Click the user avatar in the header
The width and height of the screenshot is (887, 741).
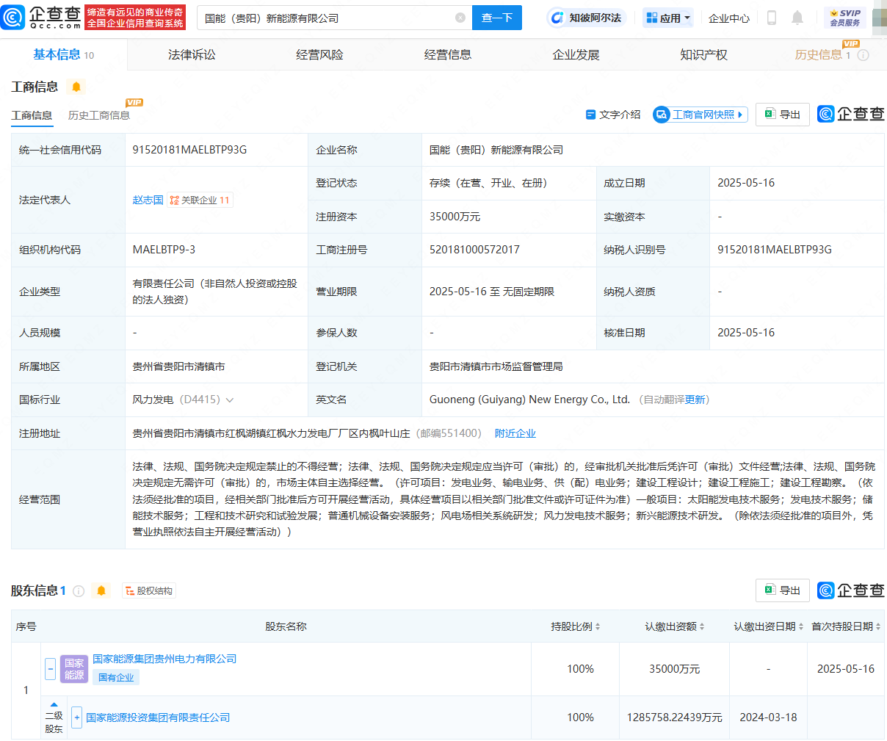pyautogui.click(x=880, y=18)
